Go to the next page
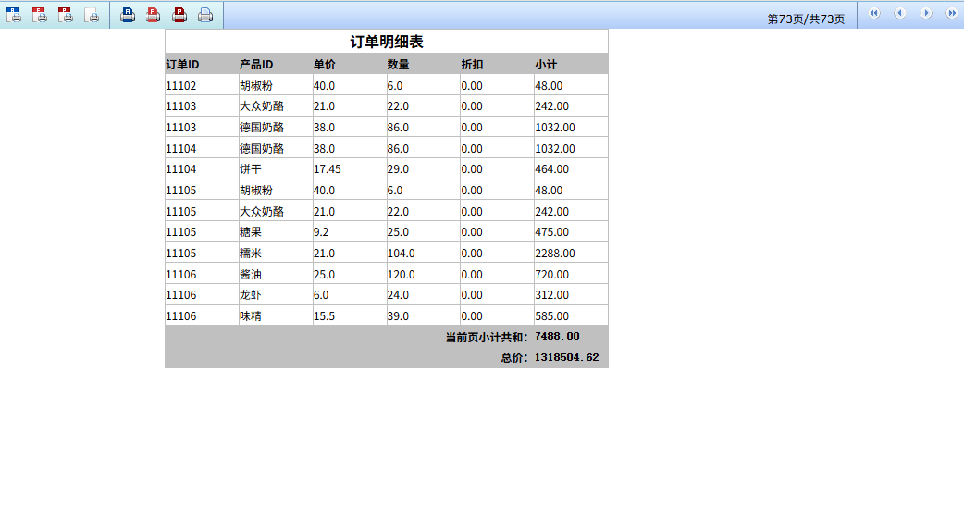 (x=926, y=13)
